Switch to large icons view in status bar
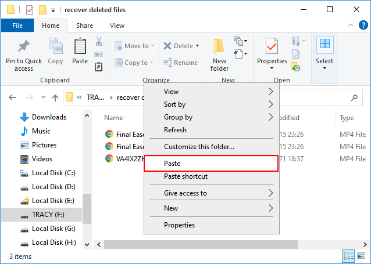Image resolution: width=371 pixels, height=264 pixels. pyautogui.click(x=361, y=256)
